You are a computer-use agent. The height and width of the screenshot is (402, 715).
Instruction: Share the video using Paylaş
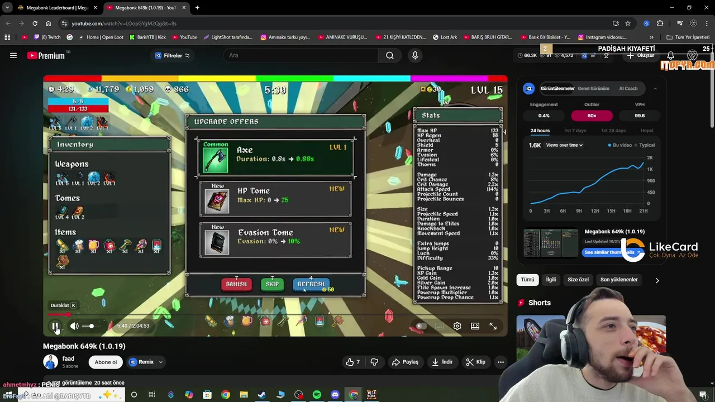coord(405,362)
